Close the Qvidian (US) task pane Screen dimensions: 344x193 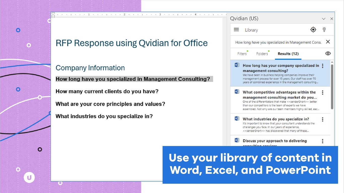332,19
